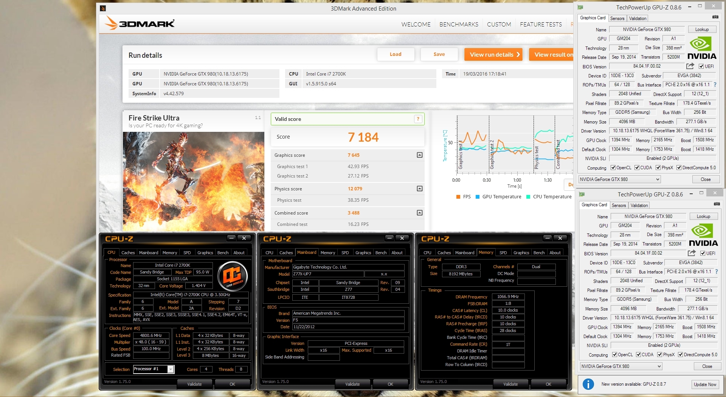This screenshot has height=397, width=726.
Task: Click the Load button in Run details
Action: 396,54
